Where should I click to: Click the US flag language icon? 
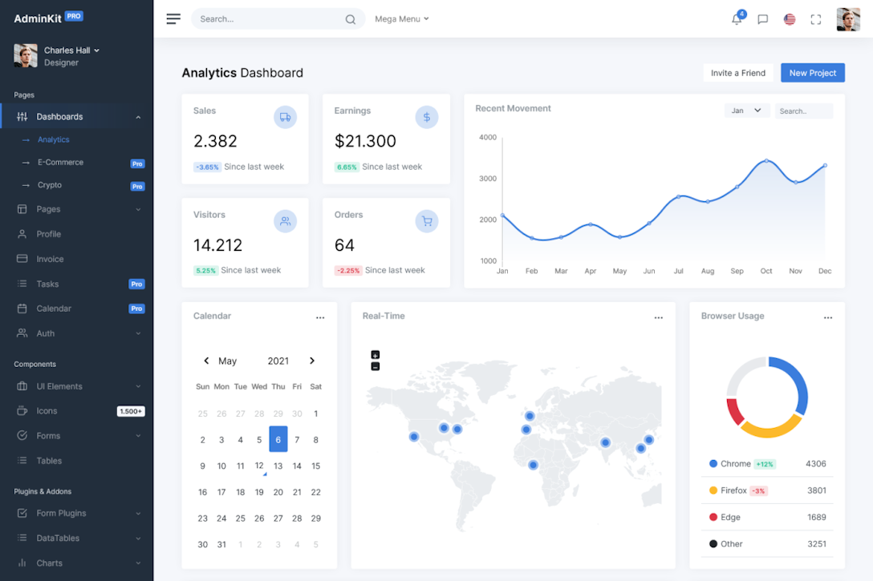pyautogui.click(x=789, y=19)
